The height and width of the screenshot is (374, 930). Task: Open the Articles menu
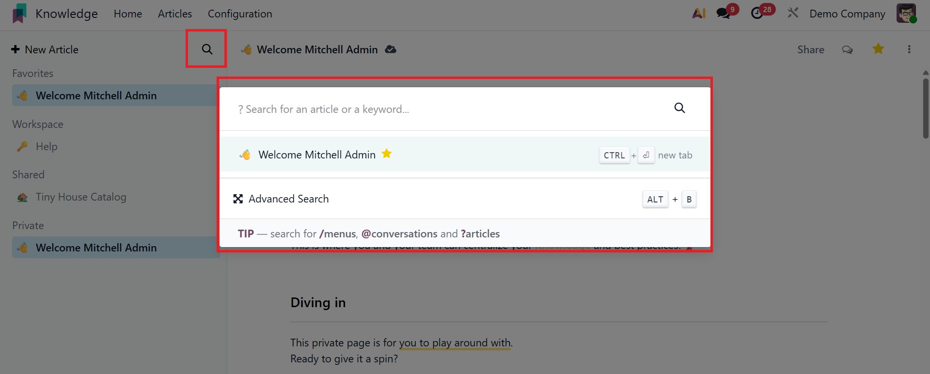coord(175,14)
